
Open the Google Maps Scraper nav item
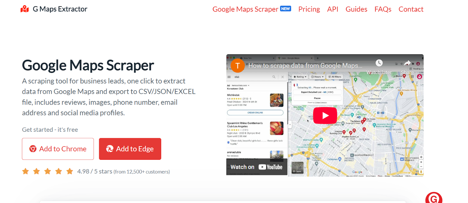tap(245, 9)
